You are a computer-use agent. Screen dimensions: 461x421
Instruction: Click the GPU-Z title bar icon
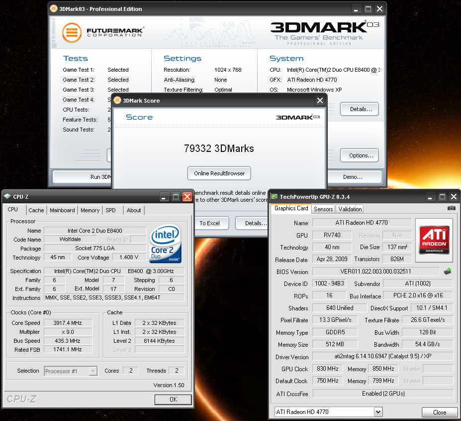click(x=274, y=196)
